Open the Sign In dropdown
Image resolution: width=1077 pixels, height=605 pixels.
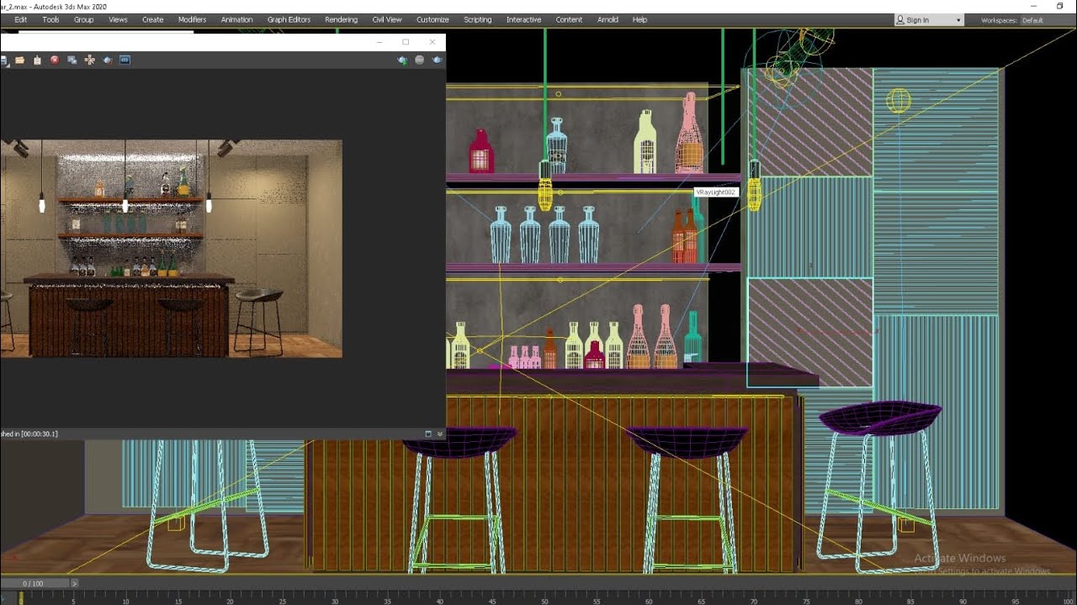[929, 20]
